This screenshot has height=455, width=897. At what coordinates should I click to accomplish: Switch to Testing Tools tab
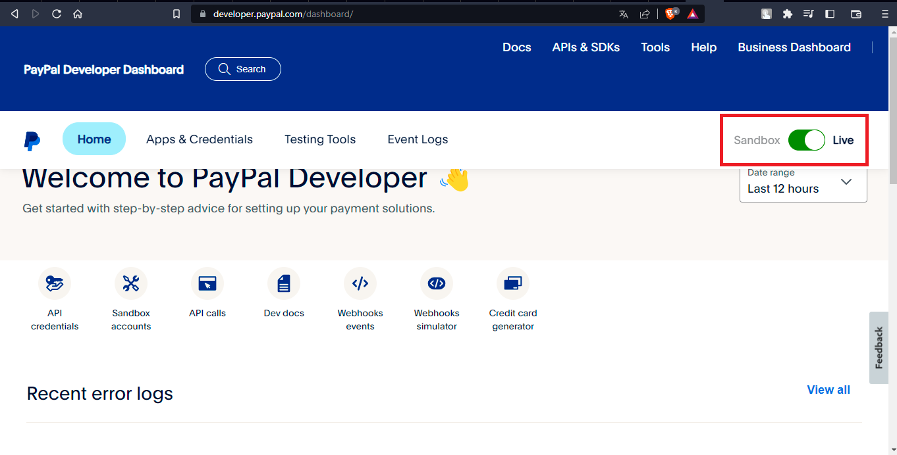click(320, 139)
